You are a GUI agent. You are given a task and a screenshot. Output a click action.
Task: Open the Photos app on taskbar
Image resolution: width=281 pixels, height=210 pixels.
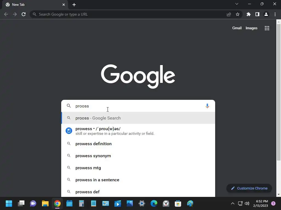(x=130, y=203)
